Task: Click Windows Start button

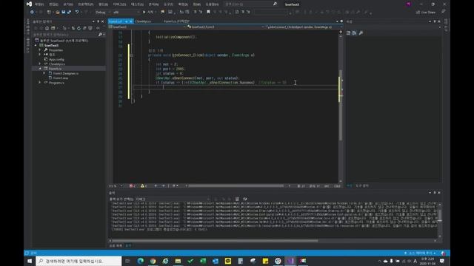Action: 30,261
